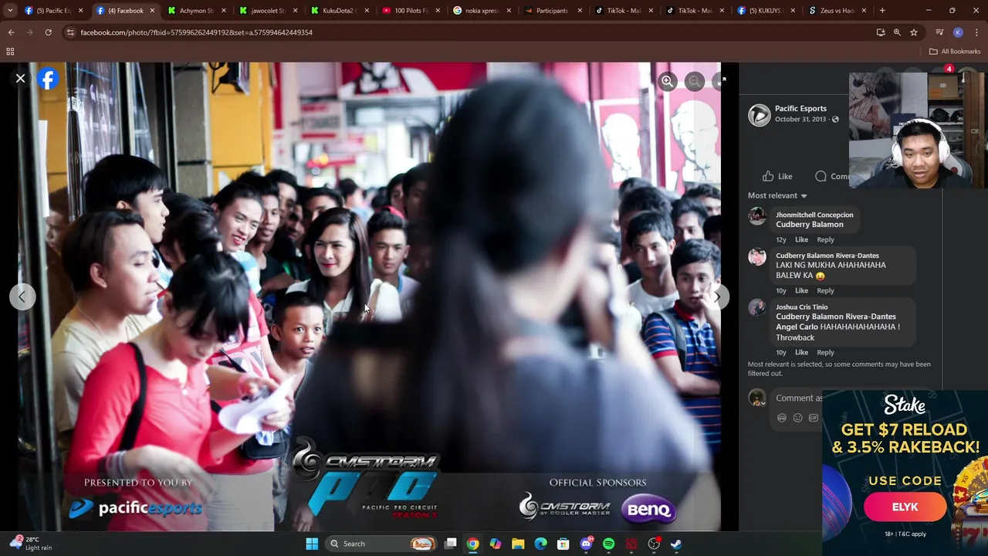Reply to Jhonmitchell Concepcion's comment
The image size is (988, 556).
click(x=825, y=239)
